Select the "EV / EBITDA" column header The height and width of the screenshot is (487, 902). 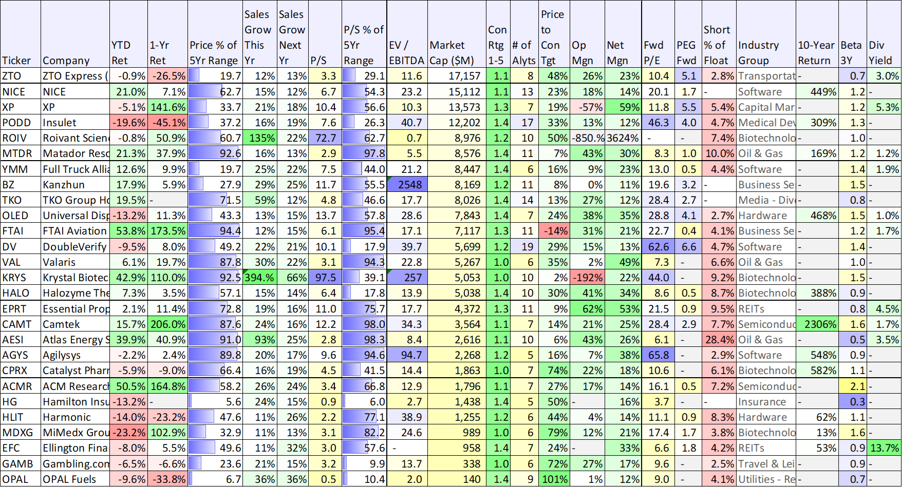tap(407, 34)
